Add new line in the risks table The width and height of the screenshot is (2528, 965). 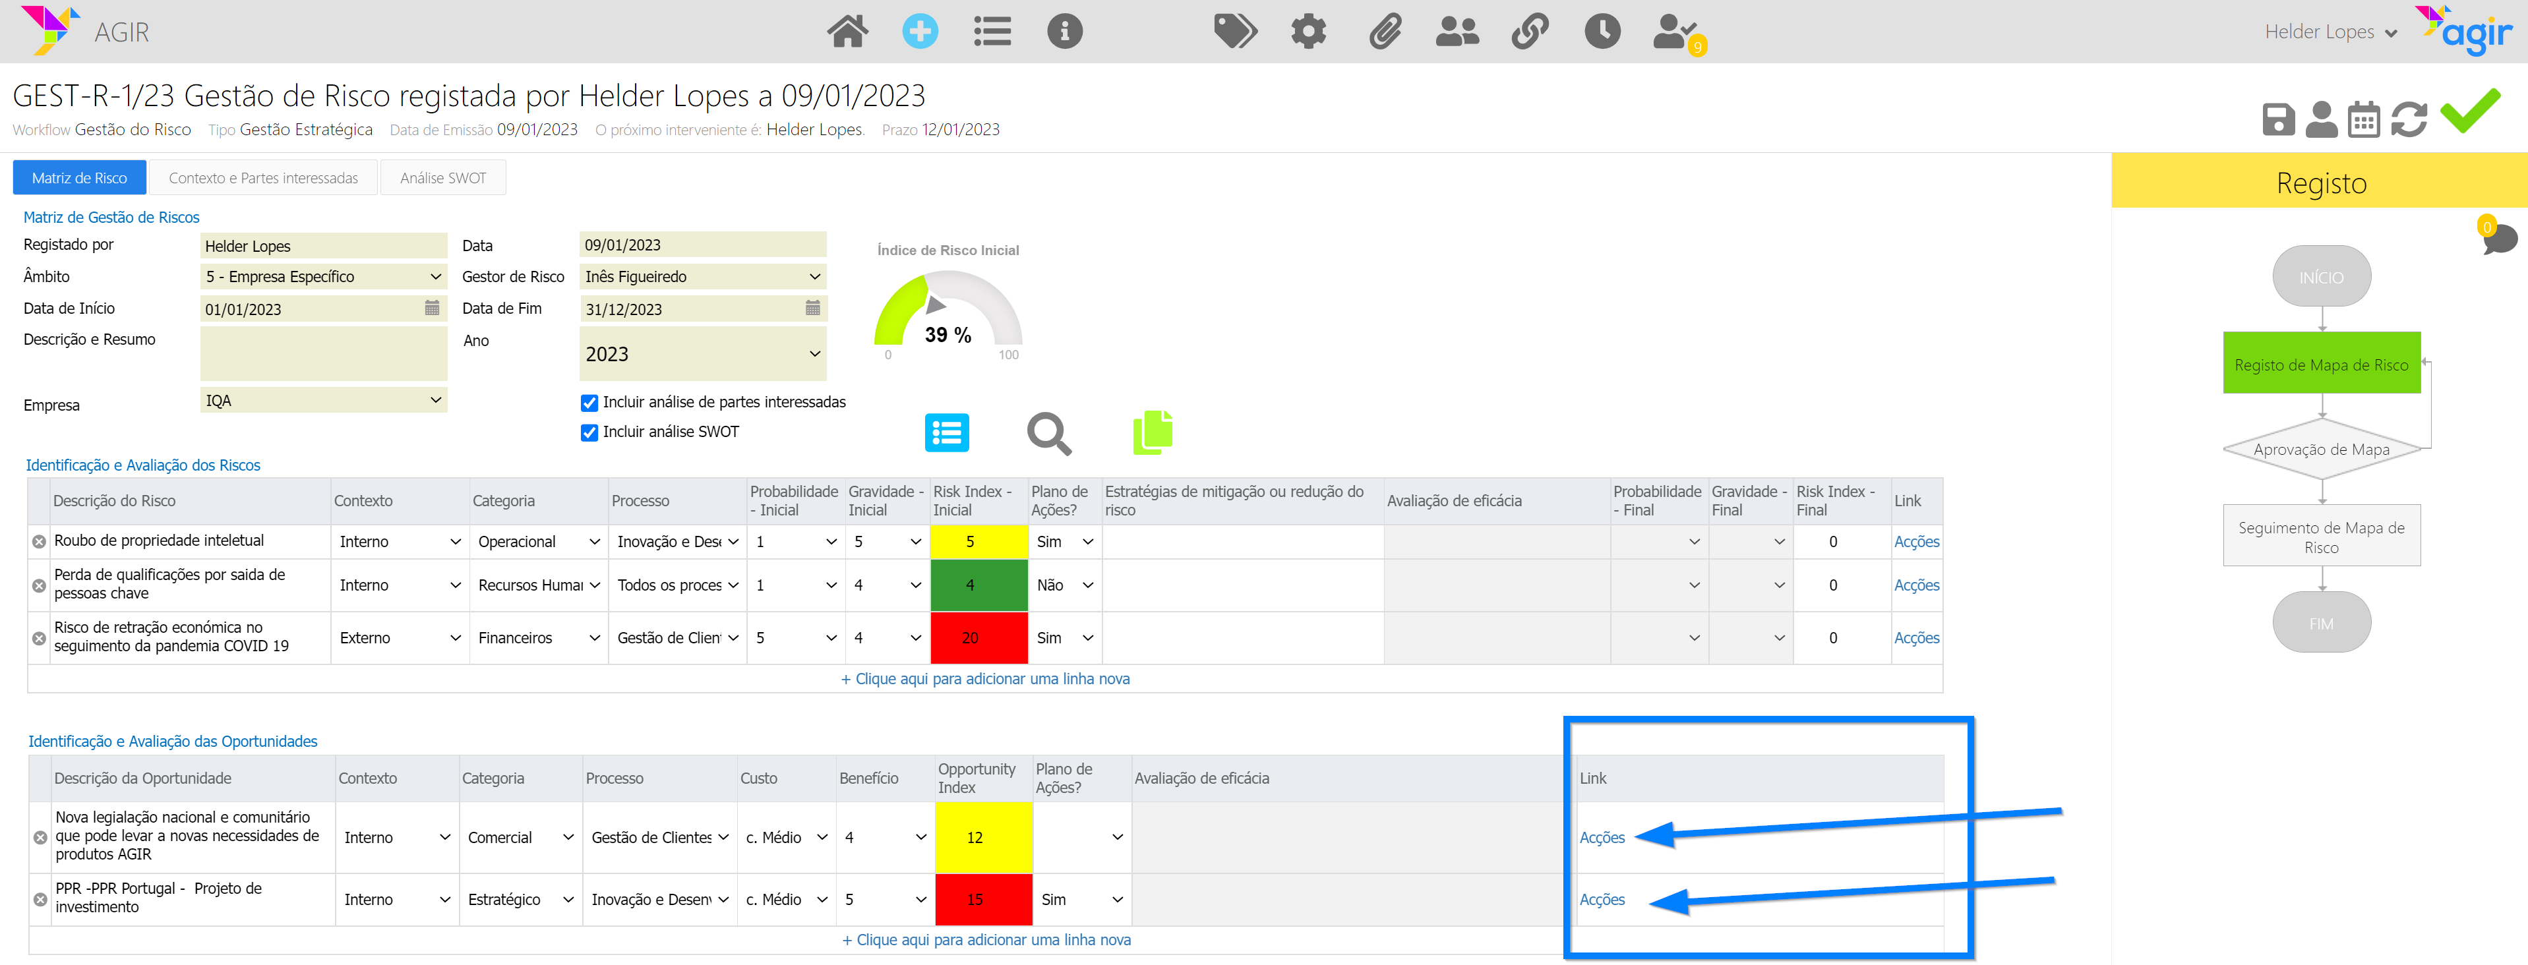[984, 679]
